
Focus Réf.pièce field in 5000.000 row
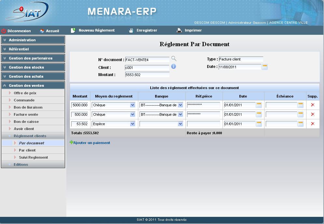pyautogui.click(x=204, y=105)
